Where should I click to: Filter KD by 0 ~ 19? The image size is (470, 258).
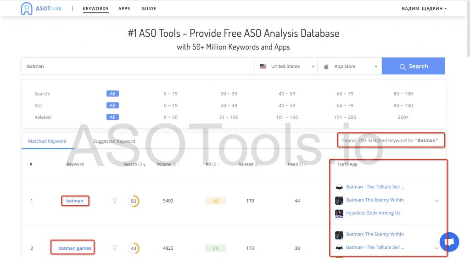pyautogui.click(x=171, y=105)
